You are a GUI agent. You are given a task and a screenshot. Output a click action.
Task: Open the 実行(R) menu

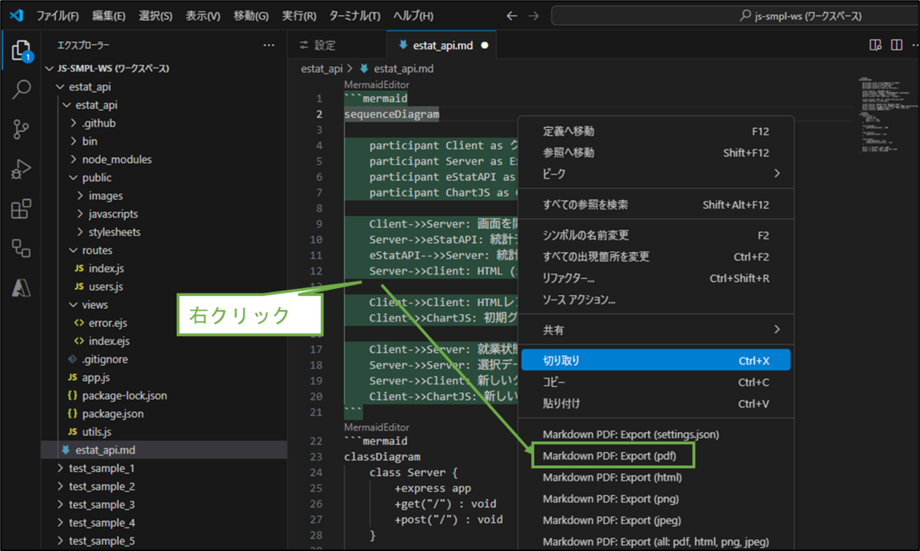(299, 15)
